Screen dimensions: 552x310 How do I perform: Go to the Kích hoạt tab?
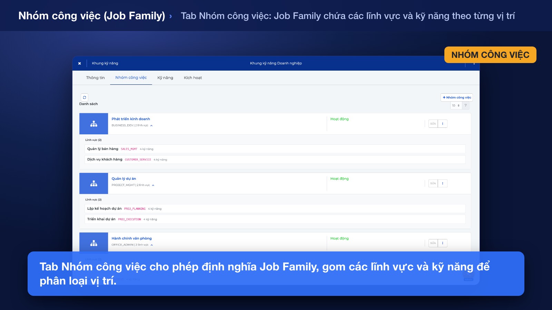tap(193, 78)
